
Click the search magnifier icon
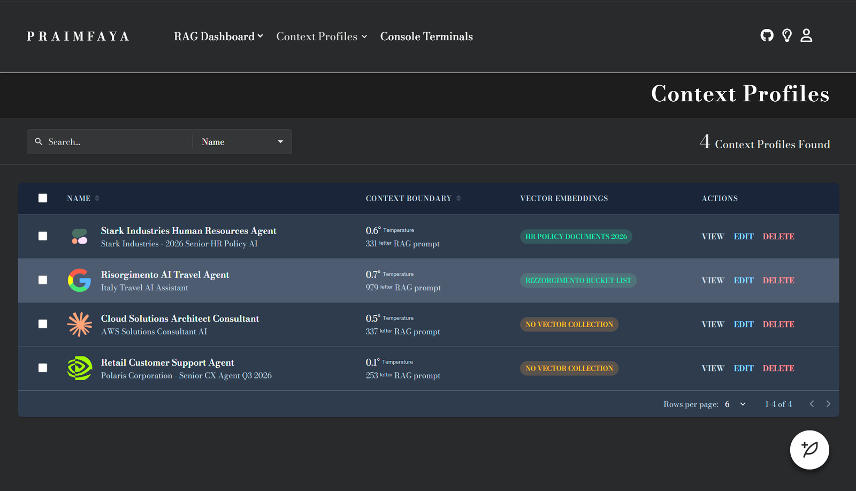[x=39, y=141]
